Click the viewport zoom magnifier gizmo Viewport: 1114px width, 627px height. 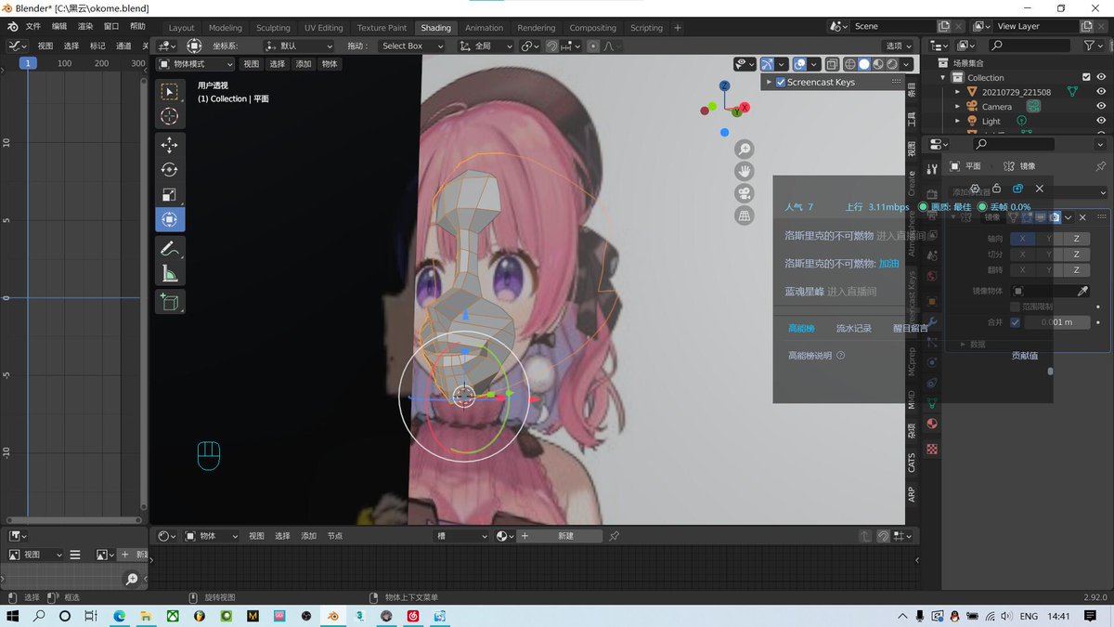pos(744,149)
